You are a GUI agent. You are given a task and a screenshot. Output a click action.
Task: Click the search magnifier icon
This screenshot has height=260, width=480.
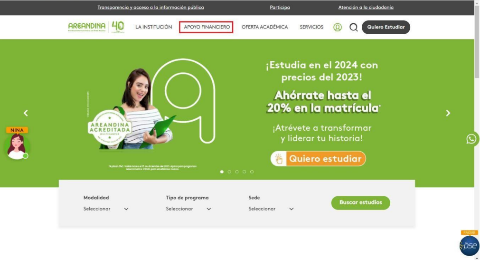pos(354,27)
